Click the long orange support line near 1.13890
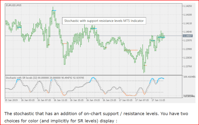This screenshot has height=125, width=199. pyautogui.click(x=131, y=50)
